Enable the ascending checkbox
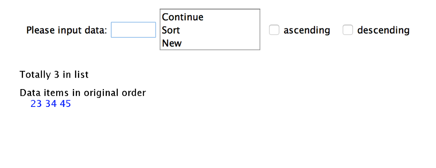Screen dimensions: 436x168 coord(274,30)
